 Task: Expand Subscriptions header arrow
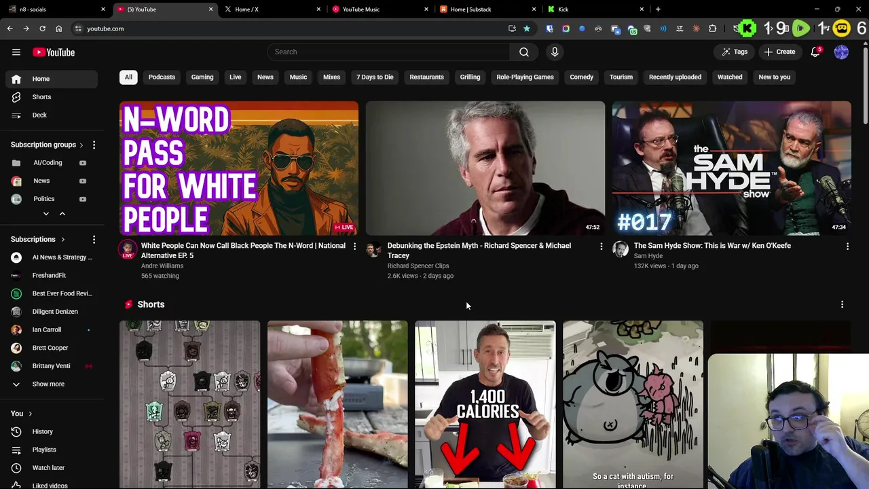pos(62,239)
